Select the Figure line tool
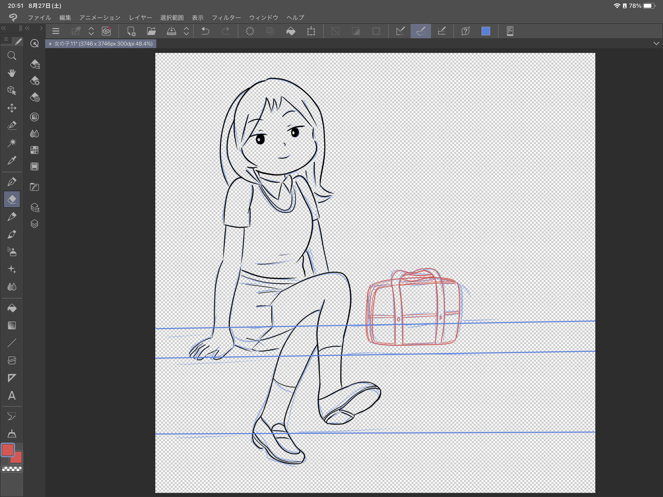The width and height of the screenshot is (663, 497). (12, 343)
